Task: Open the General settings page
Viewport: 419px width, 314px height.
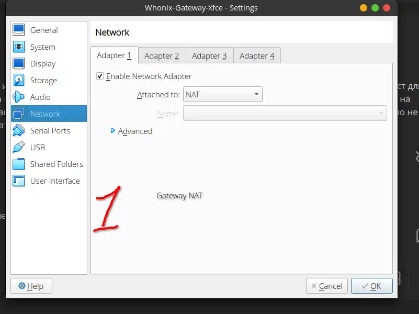Action: point(49,30)
